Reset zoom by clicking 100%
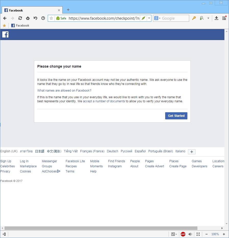 pos(215,234)
